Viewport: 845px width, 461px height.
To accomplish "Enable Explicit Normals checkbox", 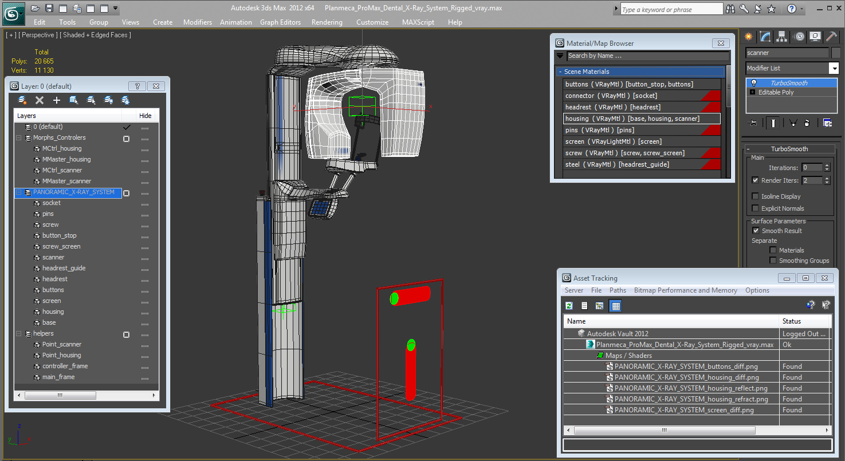I will (756, 208).
